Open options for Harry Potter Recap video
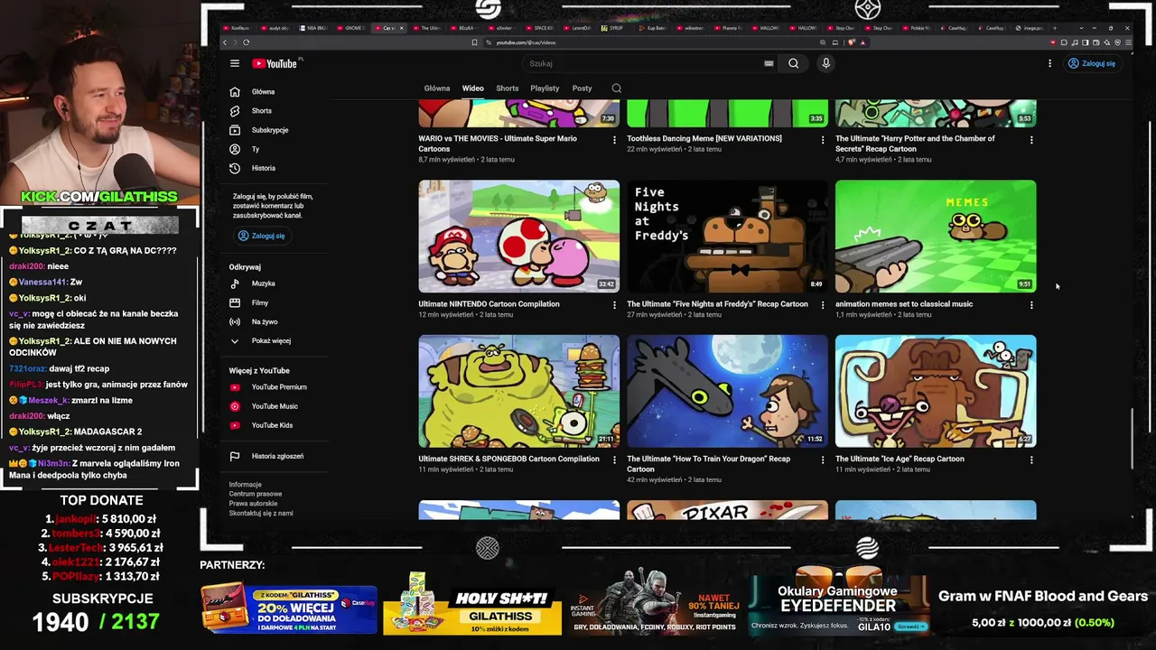 point(1031,140)
